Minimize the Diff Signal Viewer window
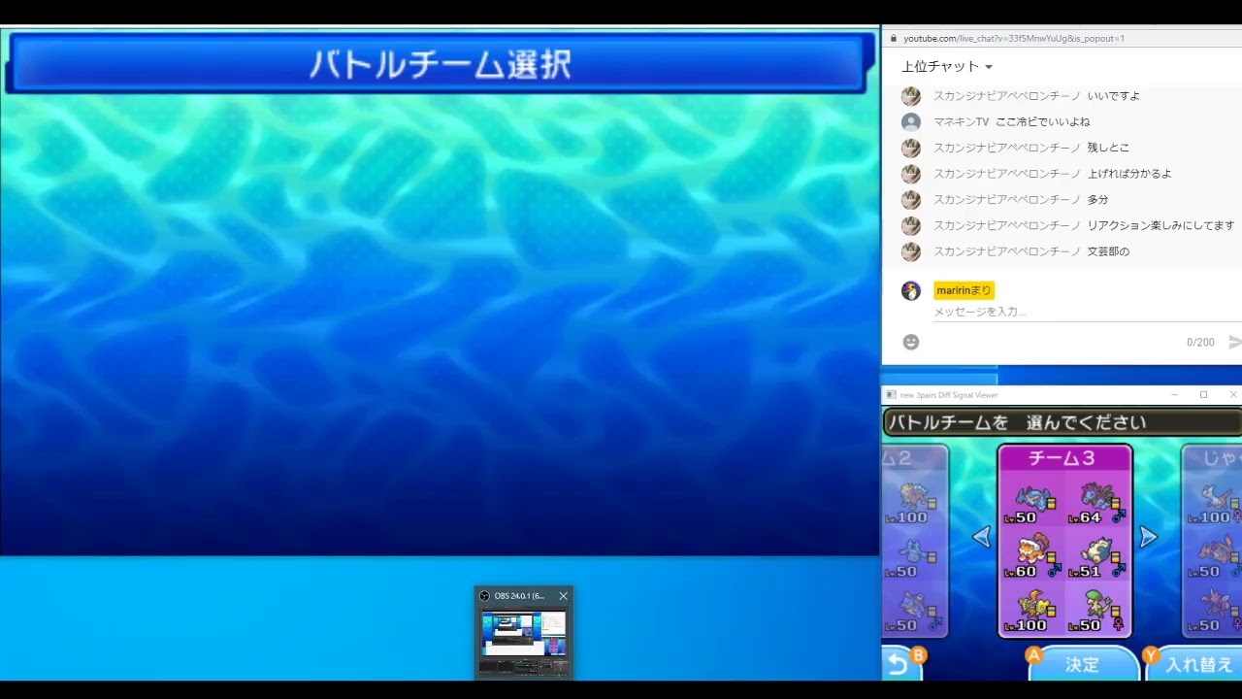This screenshot has width=1242, height=699. point(1174,395)
